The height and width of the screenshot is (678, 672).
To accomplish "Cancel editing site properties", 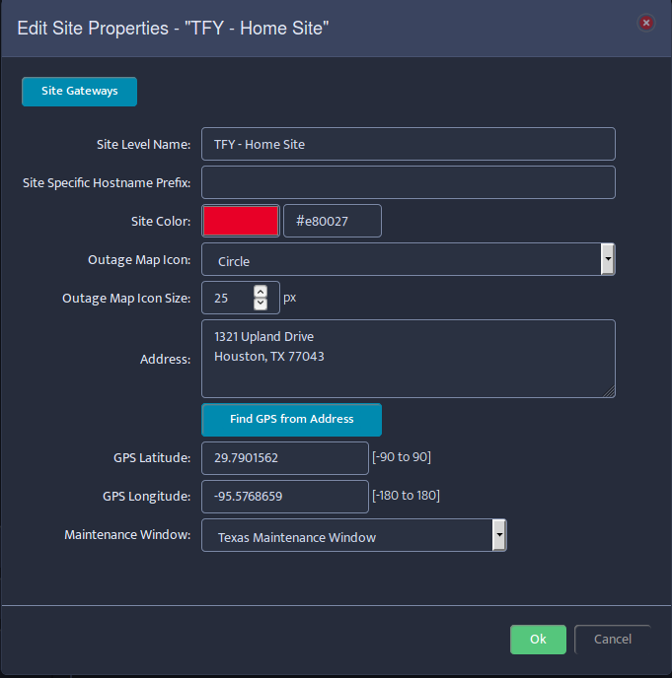I will pyautogui.click(x=612, y=640).
